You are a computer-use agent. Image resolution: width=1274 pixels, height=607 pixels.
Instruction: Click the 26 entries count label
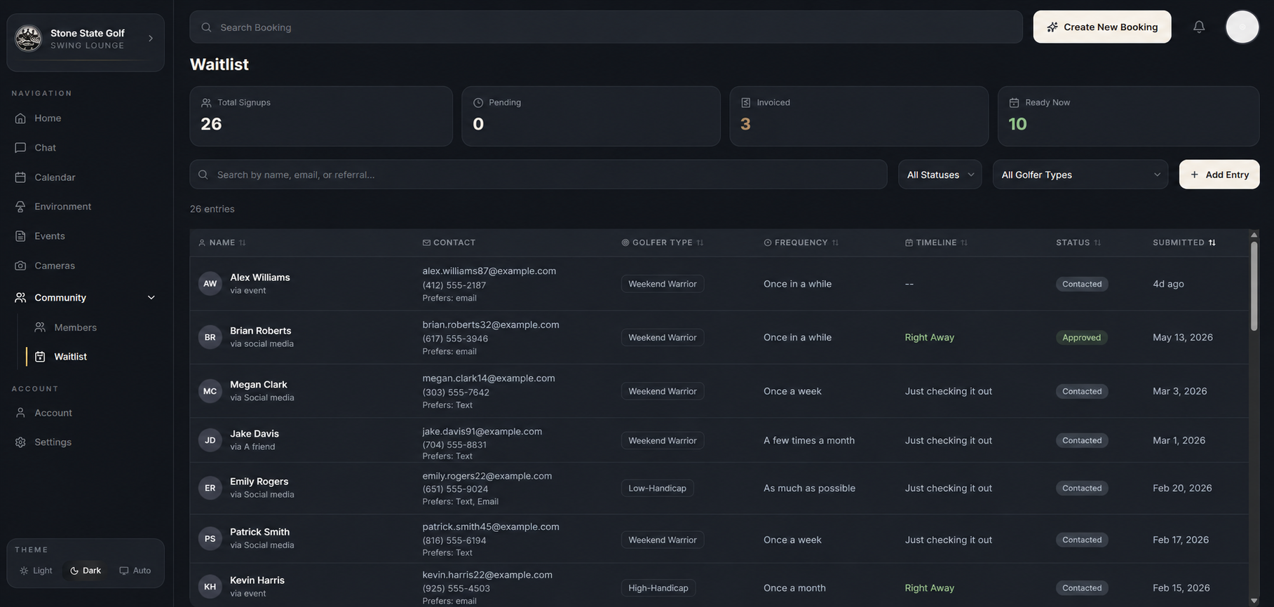(x=212, y=209)
